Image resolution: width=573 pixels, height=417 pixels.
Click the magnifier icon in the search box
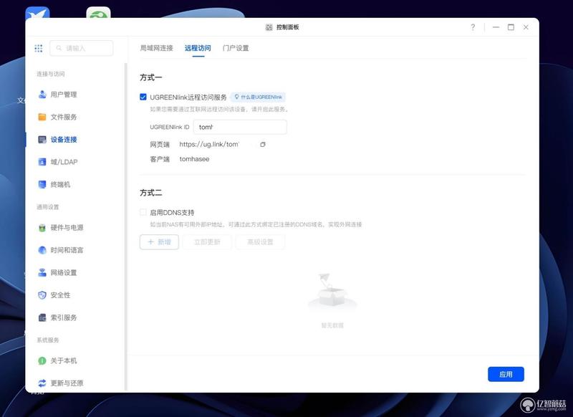[59, 48]
